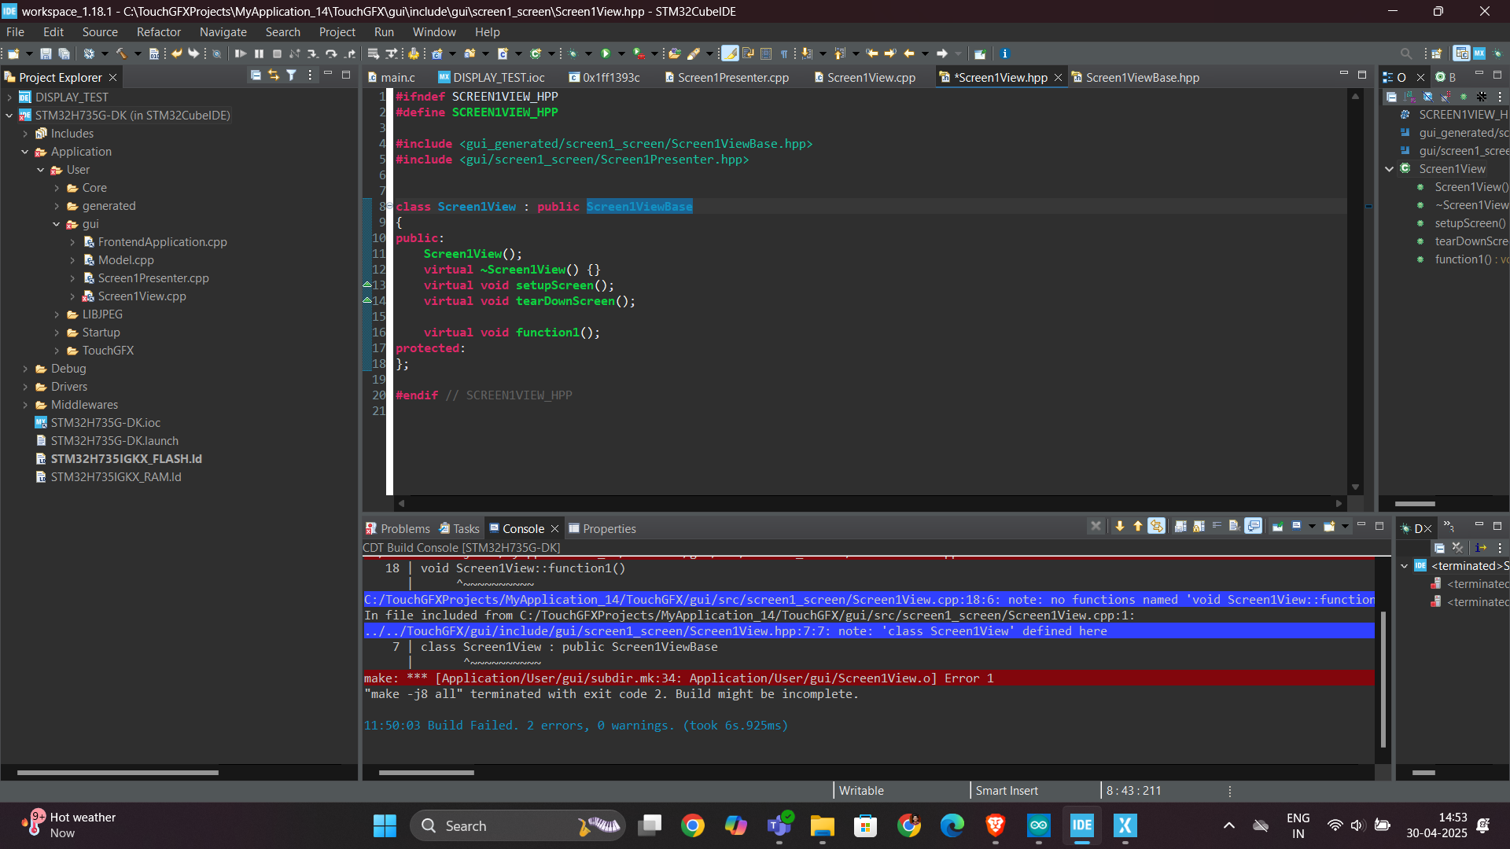1510x849 pixels.
Task: Pin the Console view
Action: pos(1277,527)
